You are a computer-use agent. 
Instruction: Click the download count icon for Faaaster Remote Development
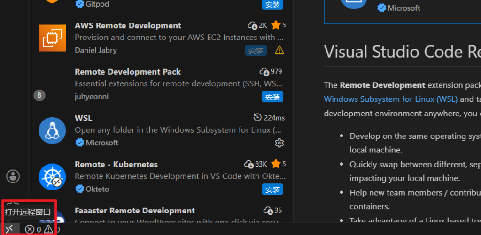[268, 211]
